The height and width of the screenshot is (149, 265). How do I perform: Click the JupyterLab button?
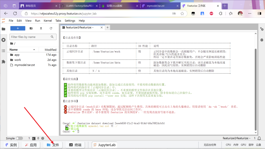pos(105,145)
